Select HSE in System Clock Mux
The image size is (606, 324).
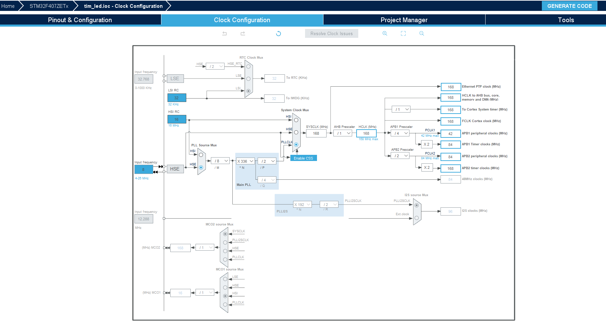(x=296, y=132)
